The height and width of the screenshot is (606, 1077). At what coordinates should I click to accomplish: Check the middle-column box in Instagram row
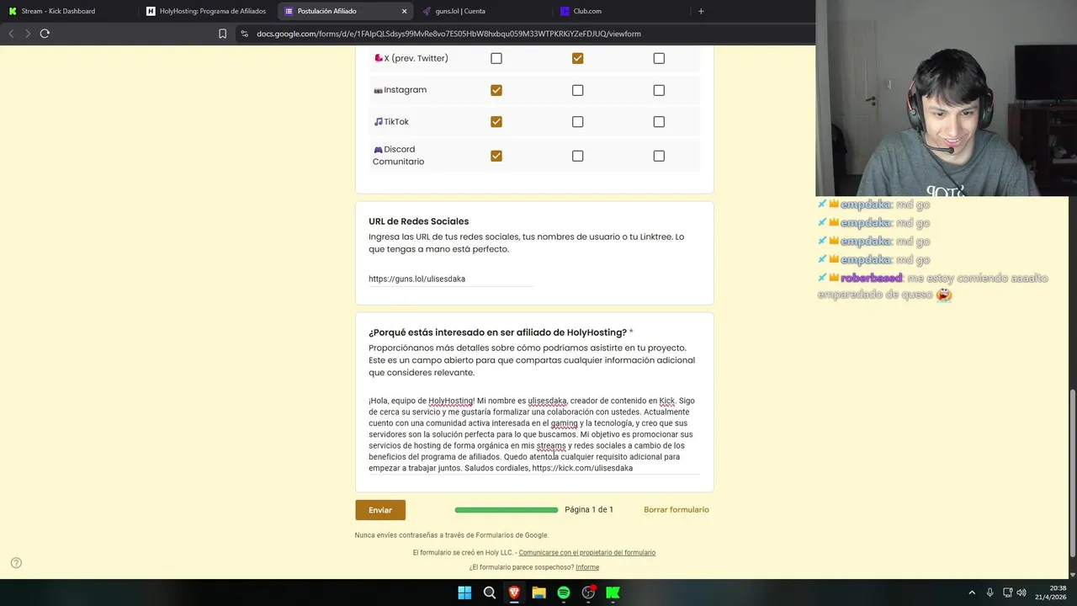[577, 90]
